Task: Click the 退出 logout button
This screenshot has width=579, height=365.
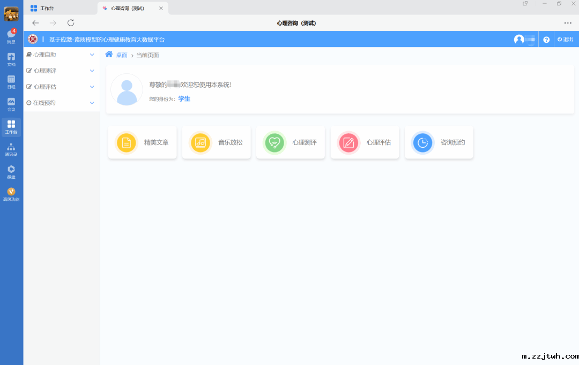Action: pyautogui.click(x=565, y=40)
